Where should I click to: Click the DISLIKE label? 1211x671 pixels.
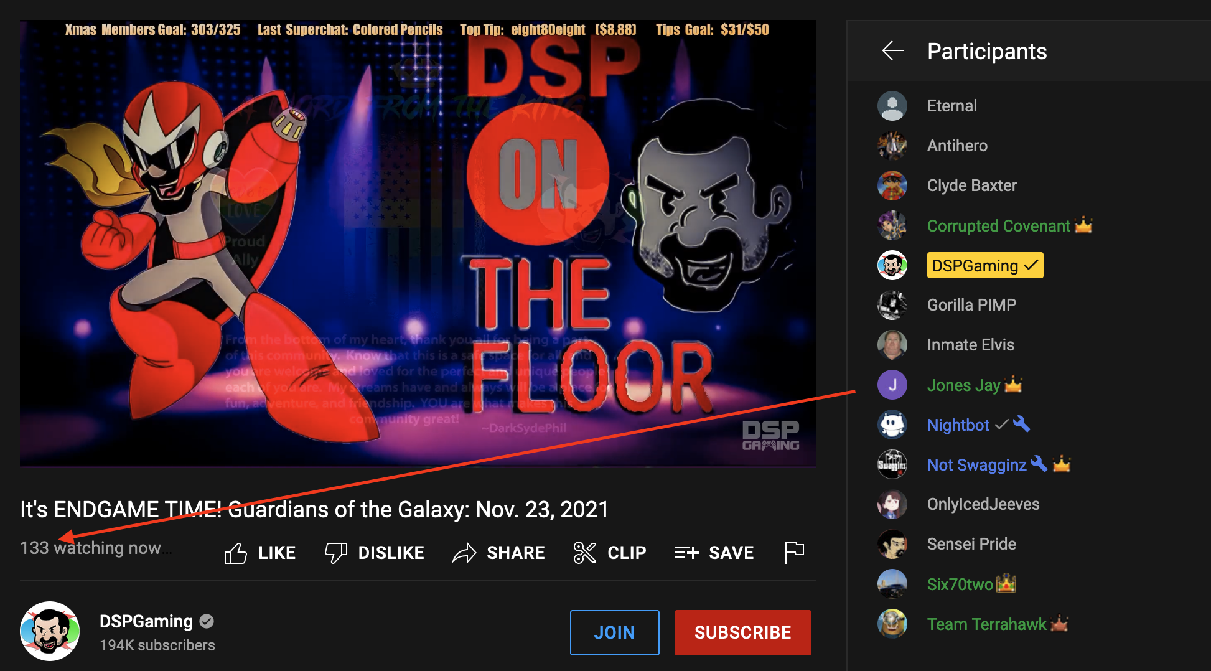point(391,553)
